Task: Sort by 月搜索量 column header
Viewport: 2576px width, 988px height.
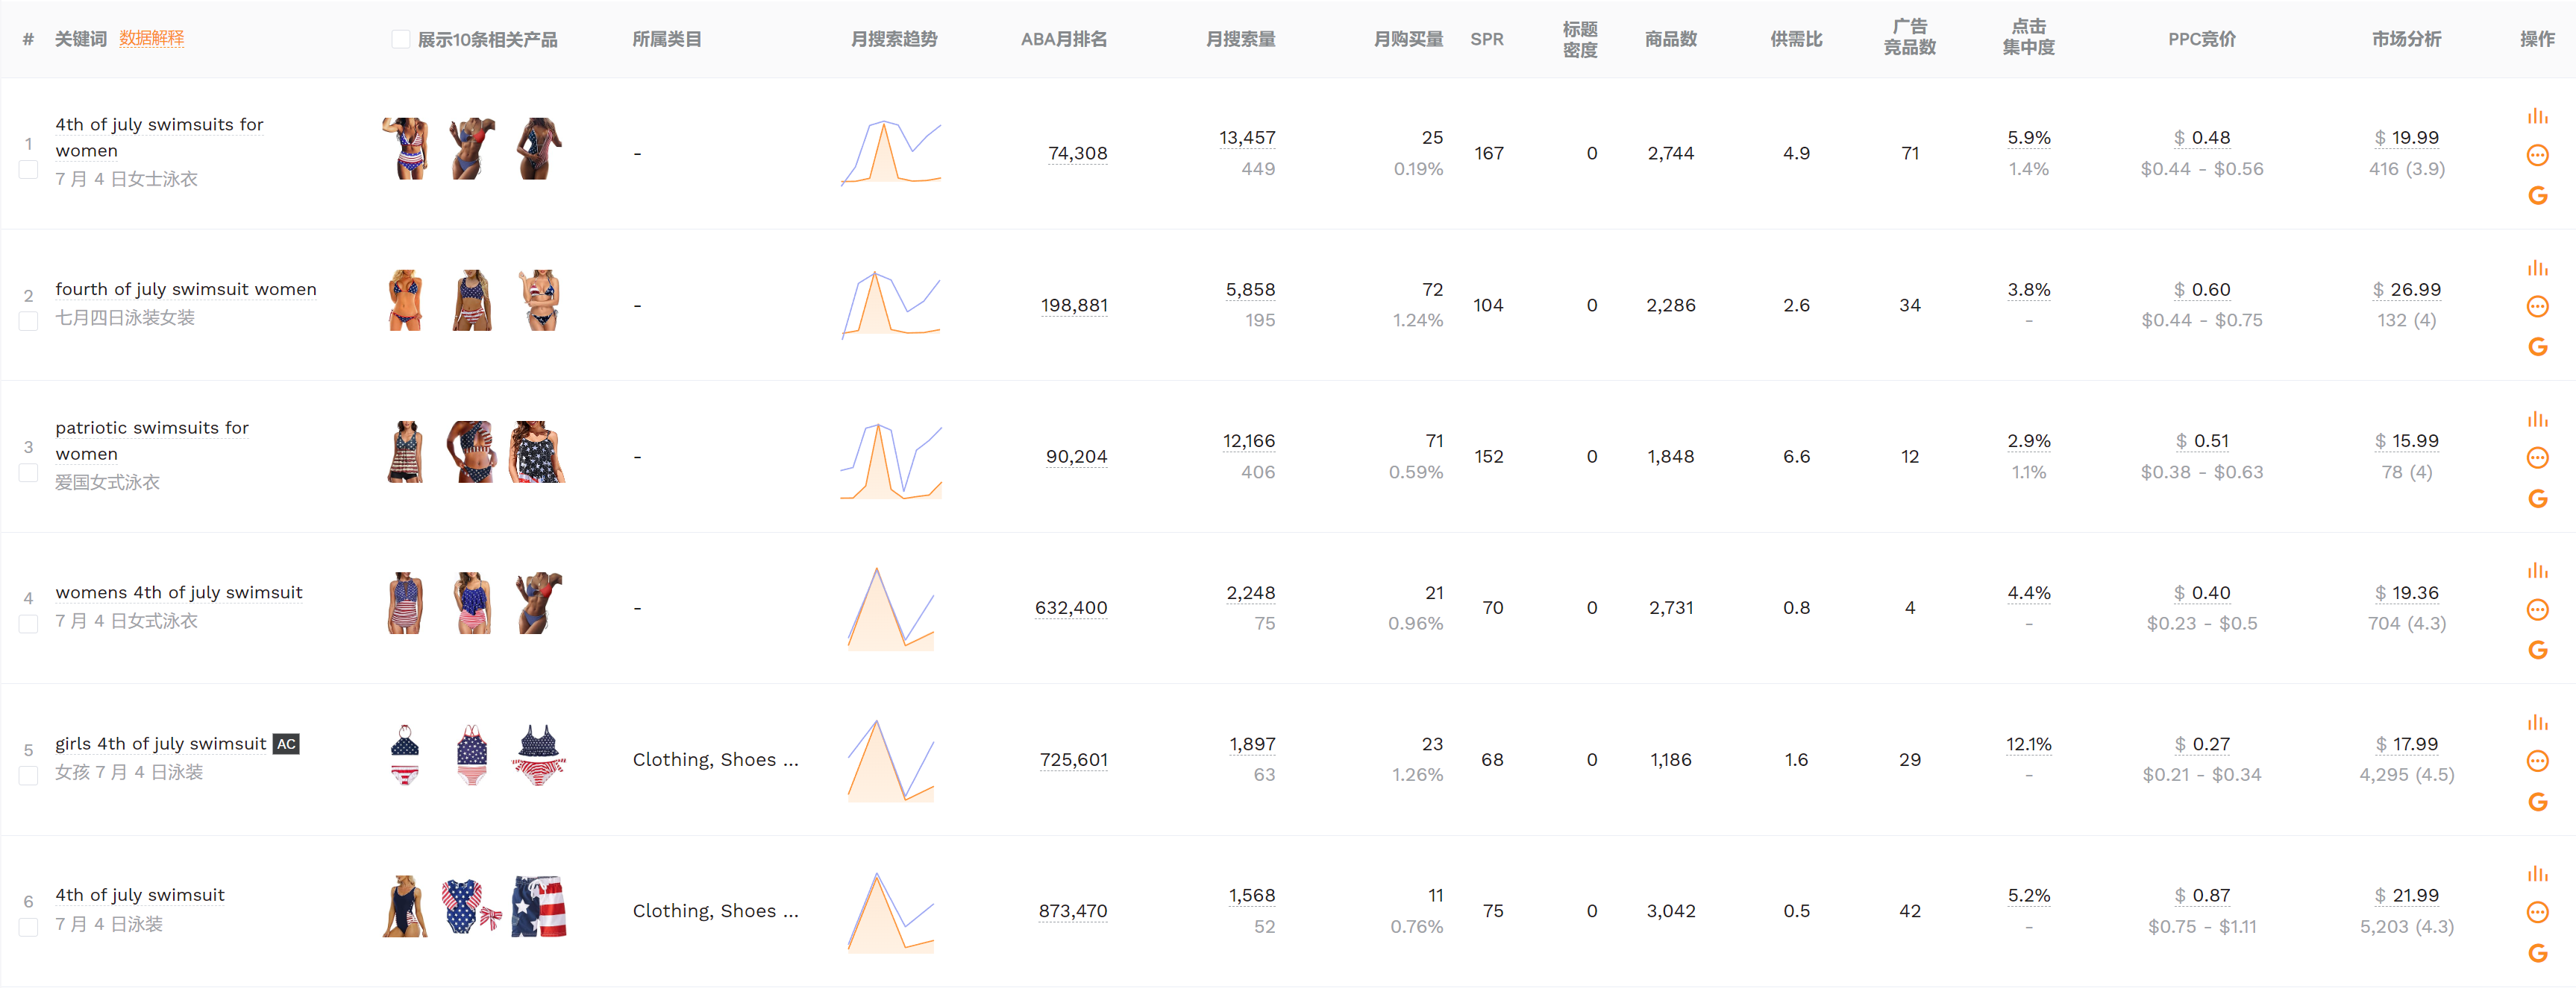Action: (x=1240, y=40)
